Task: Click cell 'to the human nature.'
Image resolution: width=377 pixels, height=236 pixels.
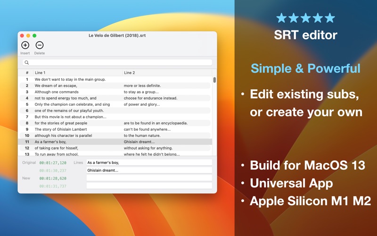Action: click(x=142, y=136)
